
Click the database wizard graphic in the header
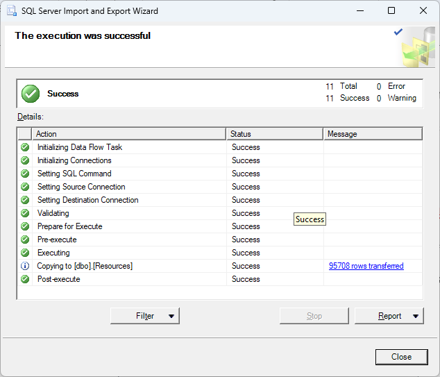click(x=414, y=47)
